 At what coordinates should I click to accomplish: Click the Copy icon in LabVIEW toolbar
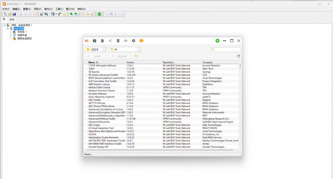[x=25, y=14]
